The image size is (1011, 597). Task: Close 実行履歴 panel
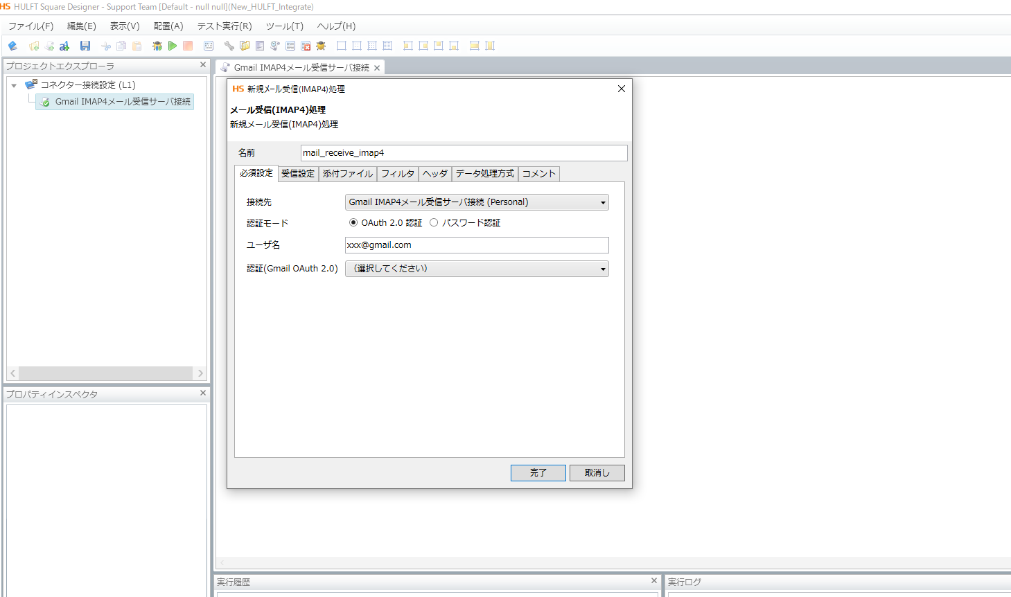(653, 580)
